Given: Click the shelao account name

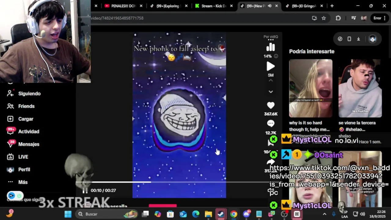Looking at the screenshot, I should (345, 136).
